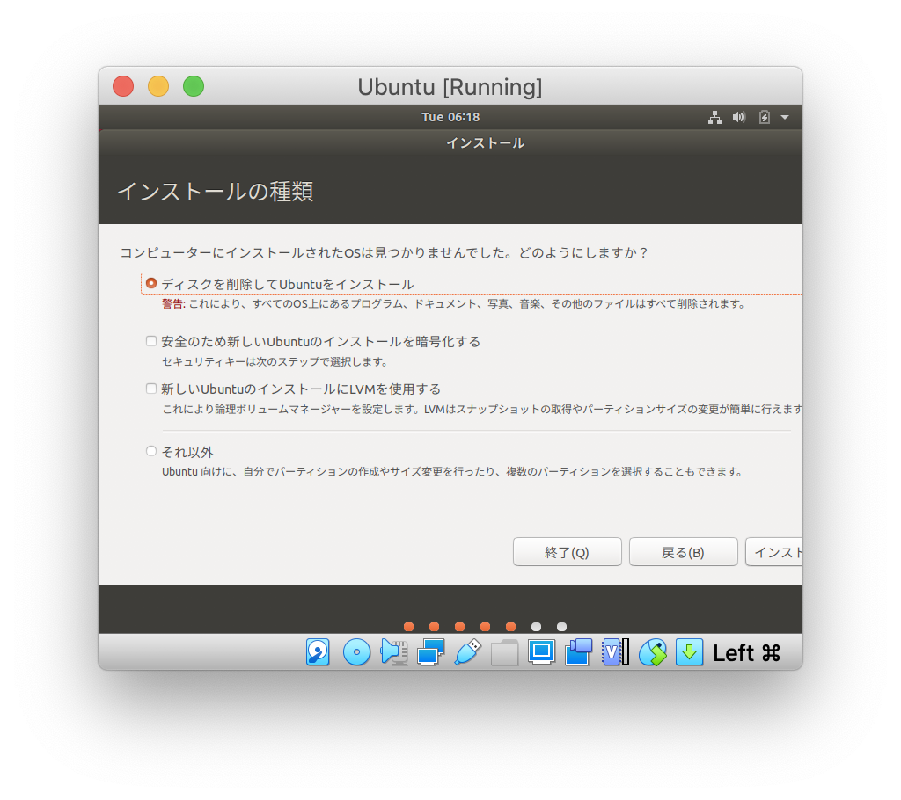Screen dimensions: 901x800
Task: Select the それ以外 radio option
Action: [x=151, y=451]
